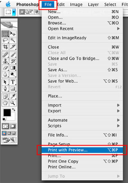The height and width of the screenshot is (183, 128).
Task: Switch to Quick Mask mode
Action: [x=13, y=126]
